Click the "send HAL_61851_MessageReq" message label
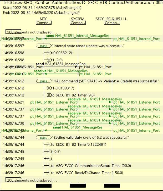 (60, 64)
